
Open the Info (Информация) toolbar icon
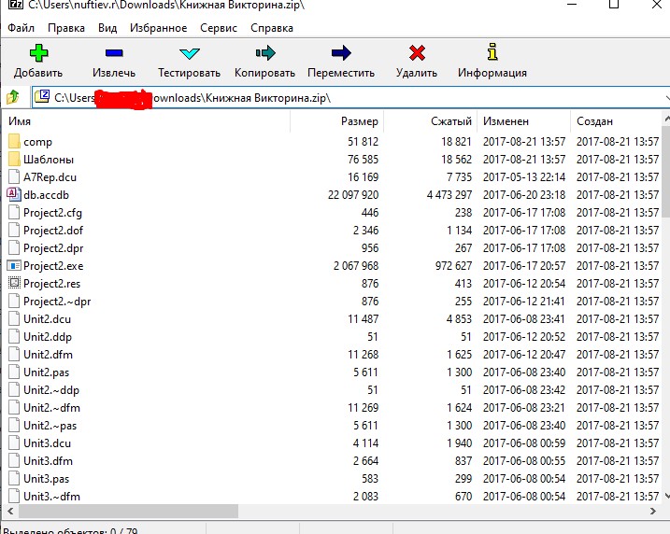click(492, 53)
